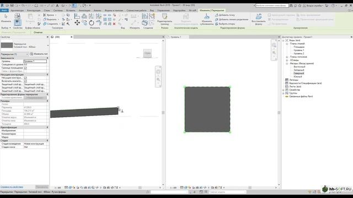Select Южный facade in project browser

[298, 77]
